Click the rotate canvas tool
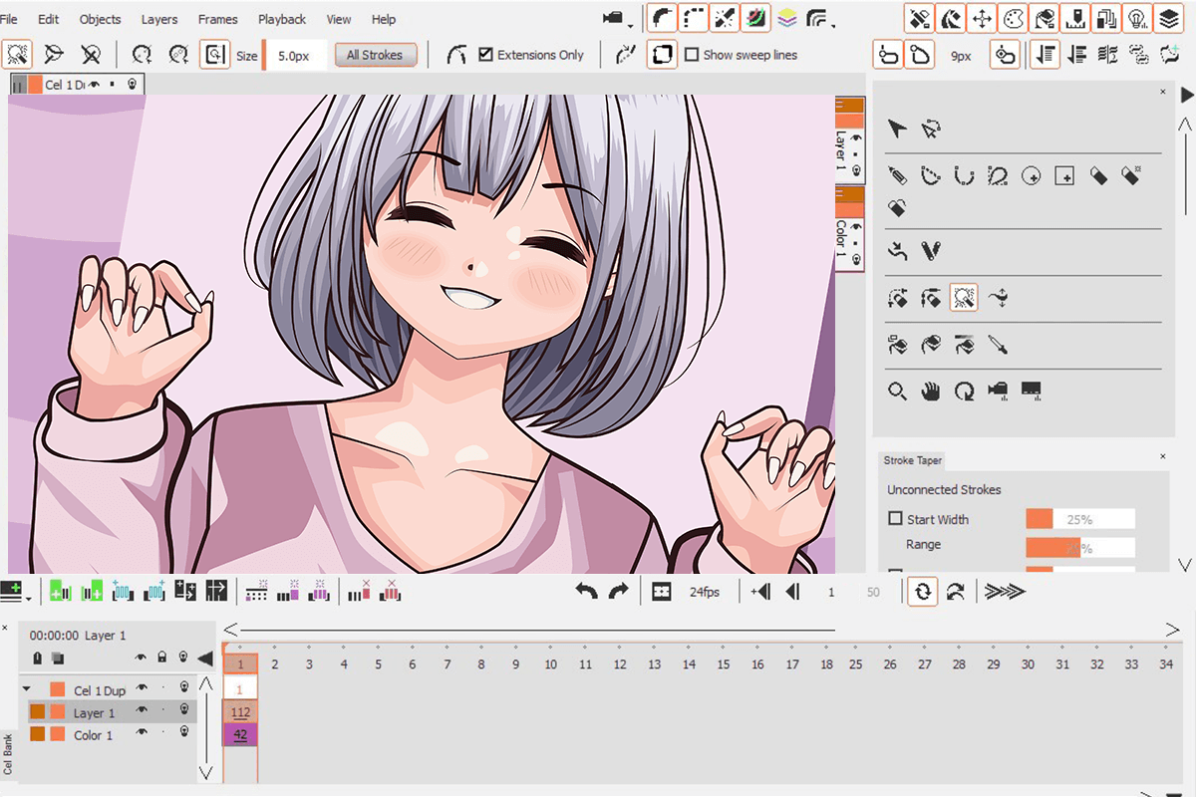The width and height of the screenshot is (1196, 797). point(966,392)
